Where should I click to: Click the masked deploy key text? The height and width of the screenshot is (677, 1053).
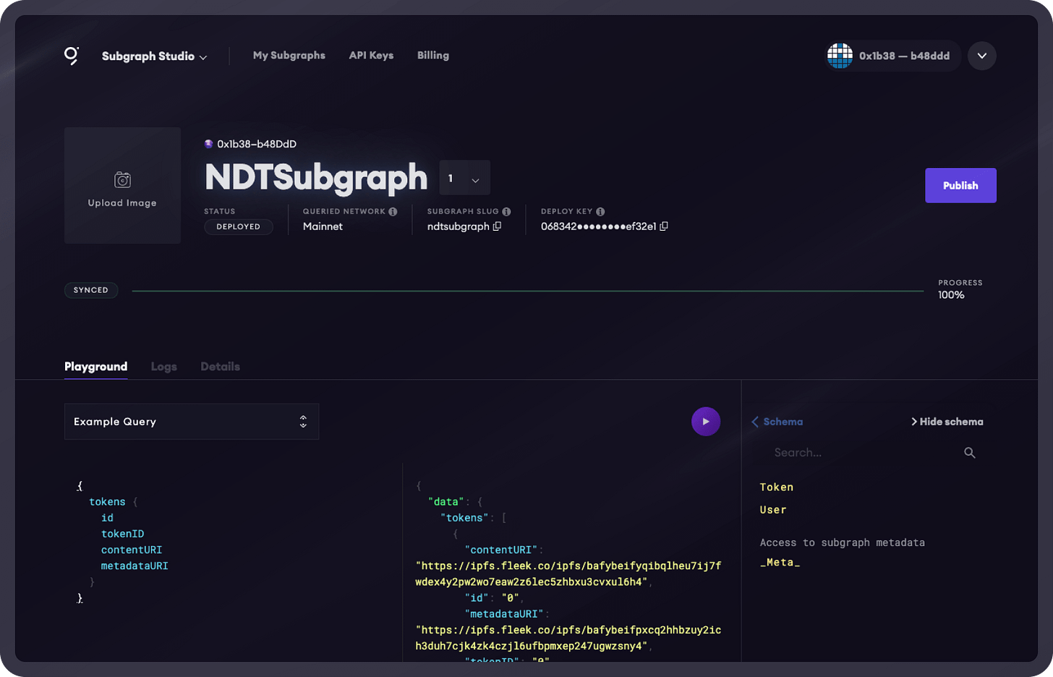(x=599, y=226)
